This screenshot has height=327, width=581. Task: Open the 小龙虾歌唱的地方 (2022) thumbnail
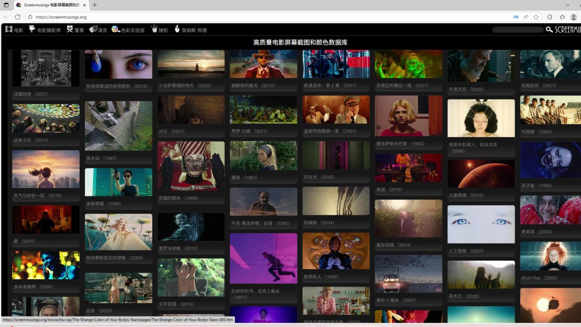point(191,64)
